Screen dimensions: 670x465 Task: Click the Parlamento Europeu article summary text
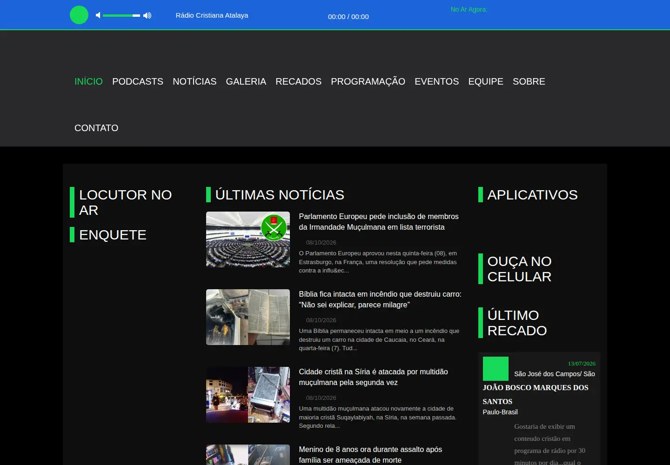tap(378, 262)
